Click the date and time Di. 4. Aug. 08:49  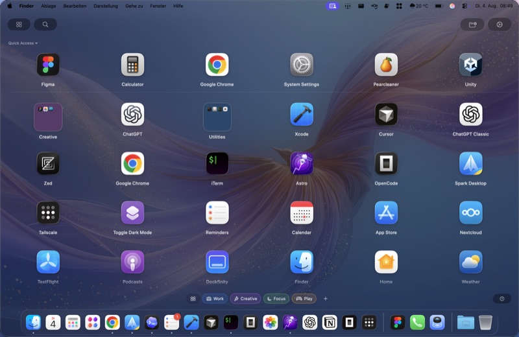pos(494,6)
